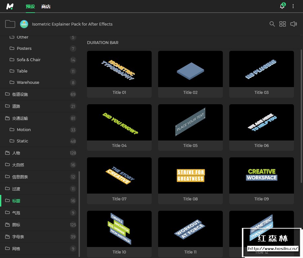Select the Warehouse folder
The width and height of the screenshot is (303, 258).
pos(39,83)
